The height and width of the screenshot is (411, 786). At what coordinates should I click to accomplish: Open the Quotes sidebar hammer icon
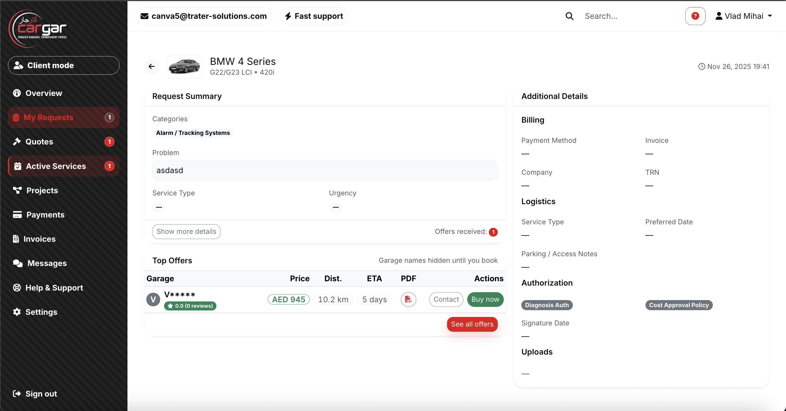[x=17, y=142]
